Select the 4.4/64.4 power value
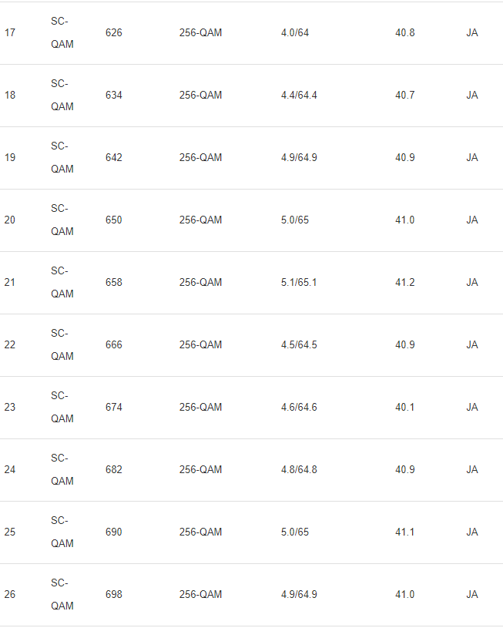 pyautogui.click(x=299, y=96)
